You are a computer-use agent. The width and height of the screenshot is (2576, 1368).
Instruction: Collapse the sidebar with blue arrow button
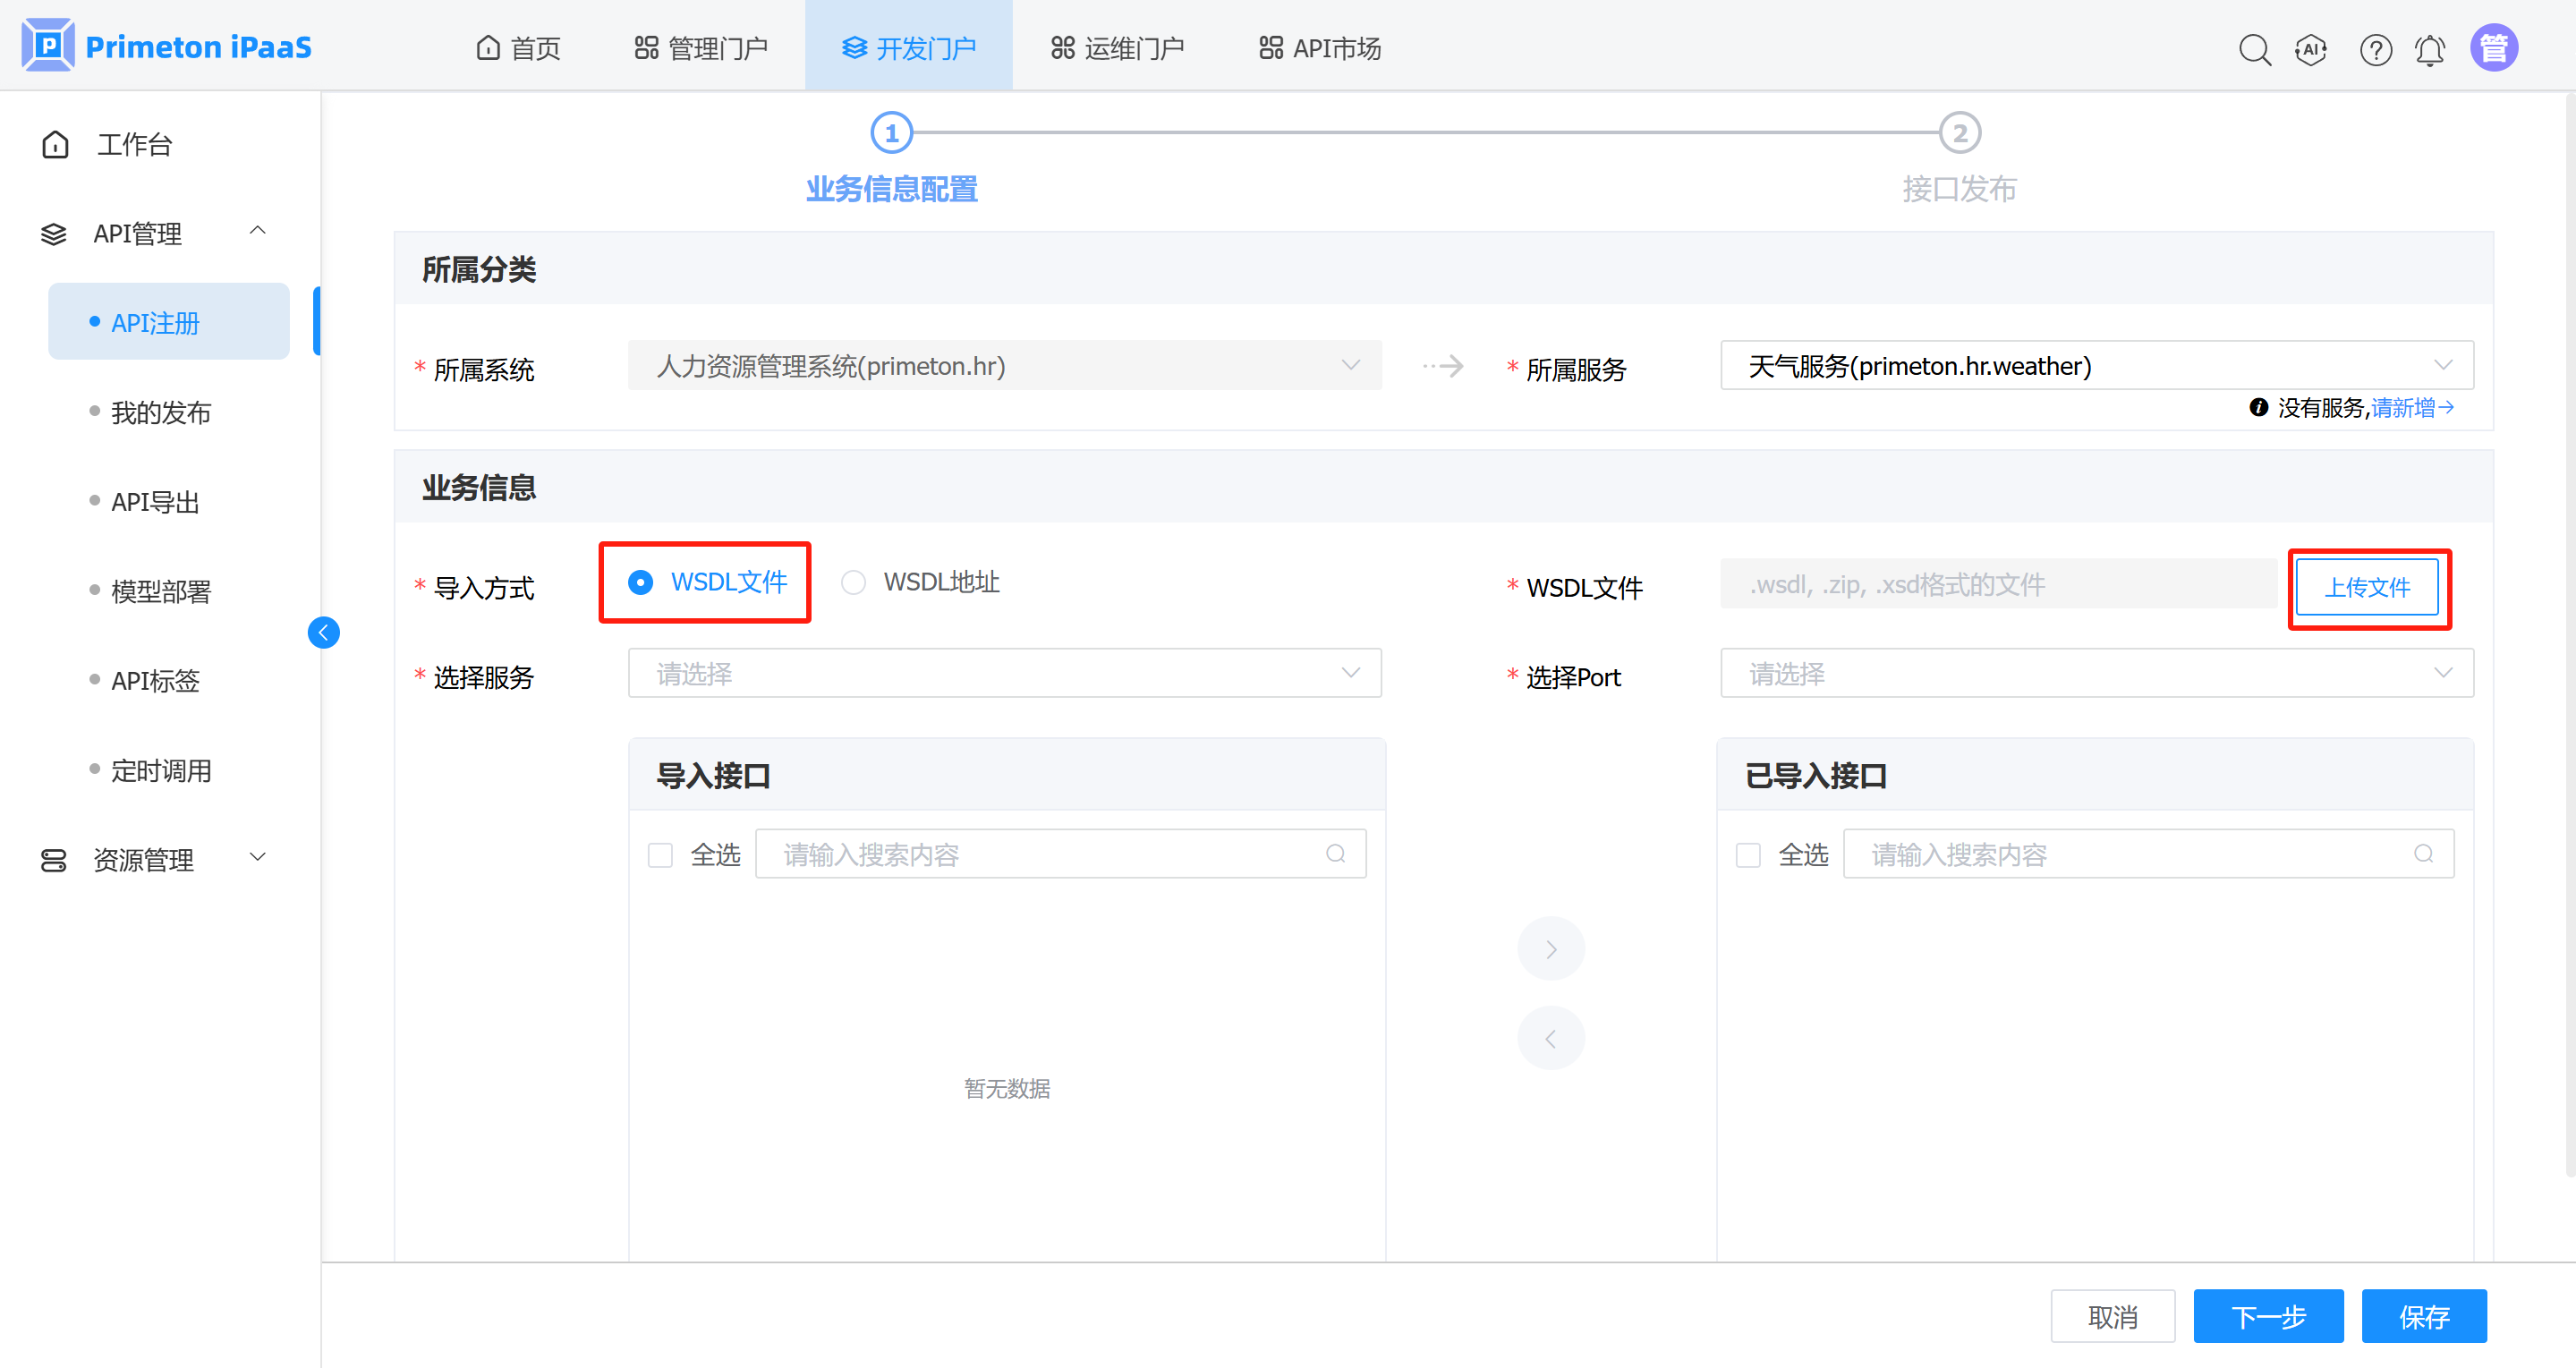[323, 632]
